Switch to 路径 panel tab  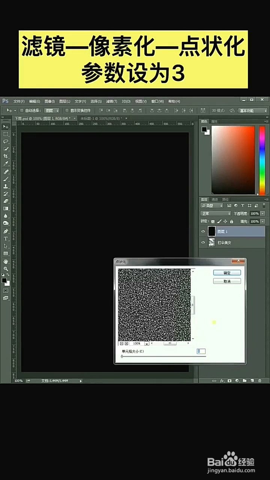(x=225, y=199)
